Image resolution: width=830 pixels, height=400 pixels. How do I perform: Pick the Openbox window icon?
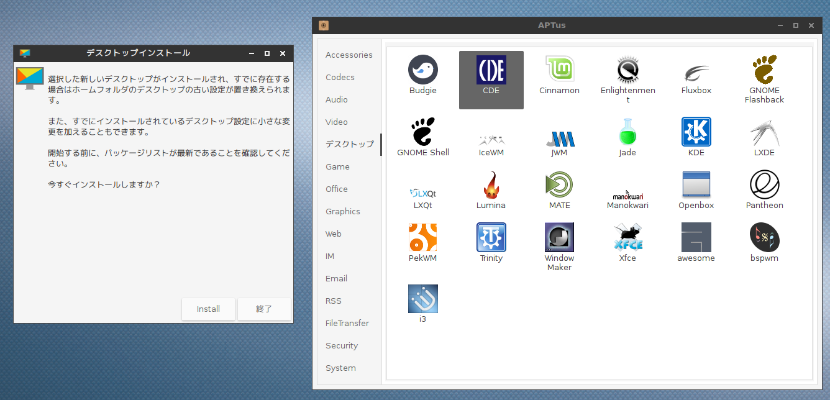[x=696, y=185]
